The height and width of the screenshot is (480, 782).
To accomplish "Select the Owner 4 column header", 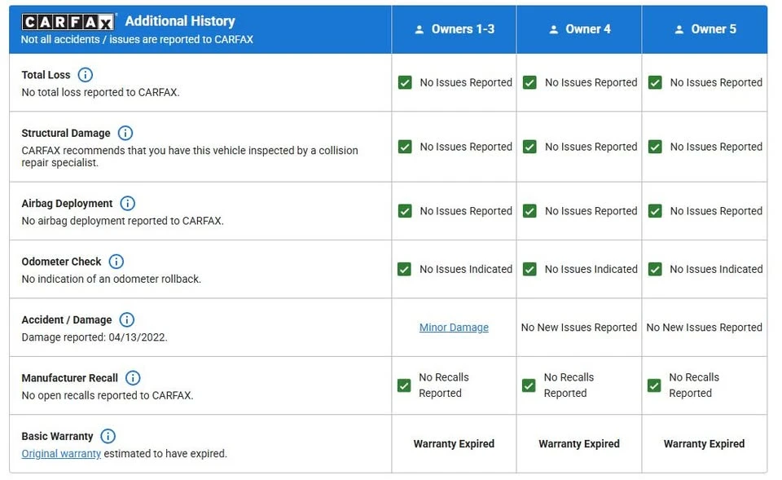I will pyautogui.click(x=579, y=29).
